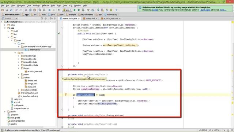Expand the .idea folder arrow

(x=5, y=25)
